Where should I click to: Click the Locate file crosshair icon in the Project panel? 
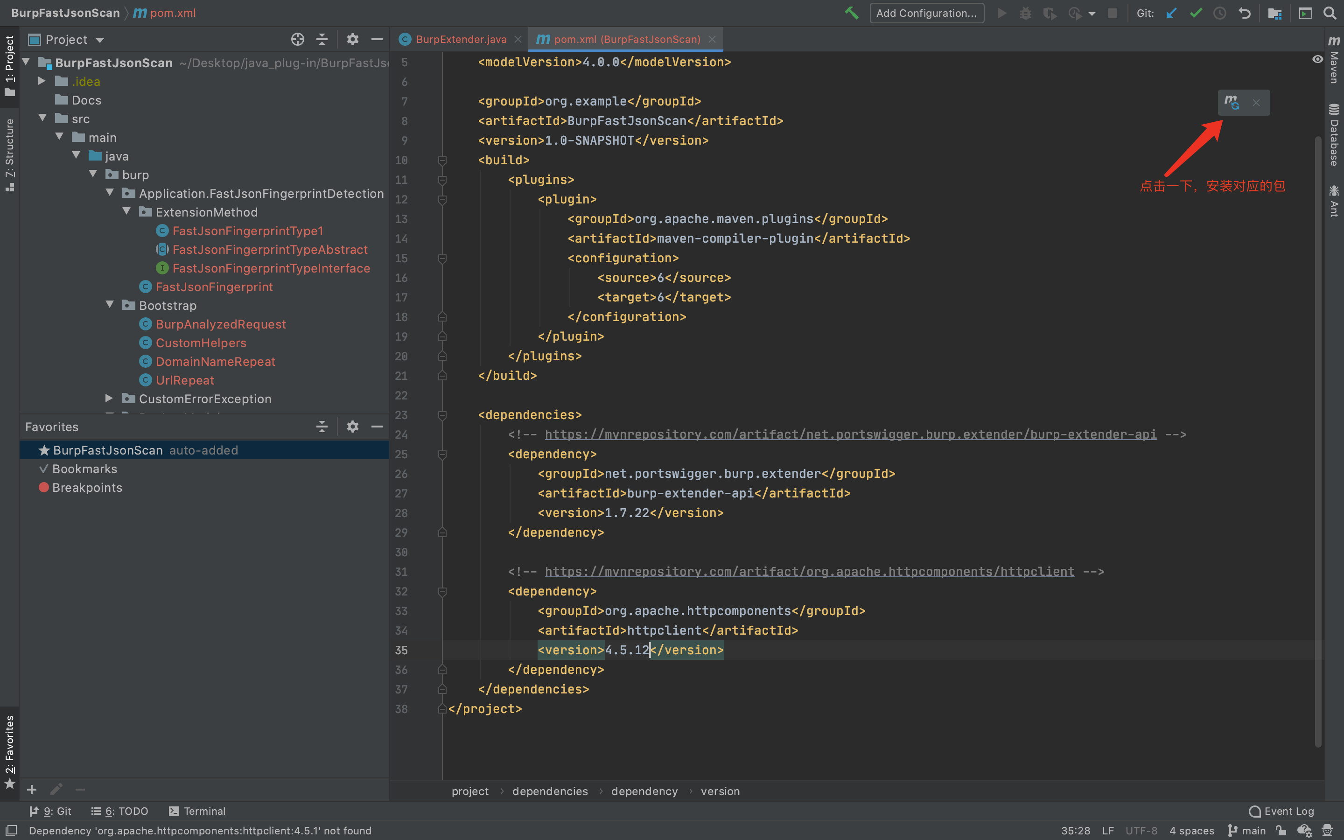298,40
